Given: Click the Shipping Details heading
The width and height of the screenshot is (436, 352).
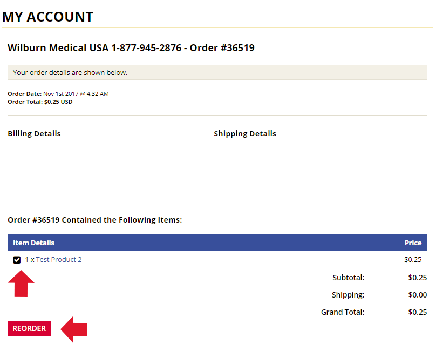Looking at the screenshot, I should [245, 133].
